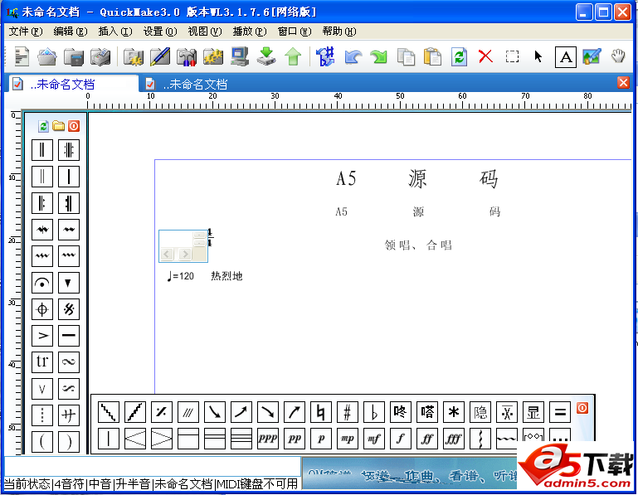Close the bottom symbol palette
The width and height of the screenshot is (638, 495).
coord(582,408)
